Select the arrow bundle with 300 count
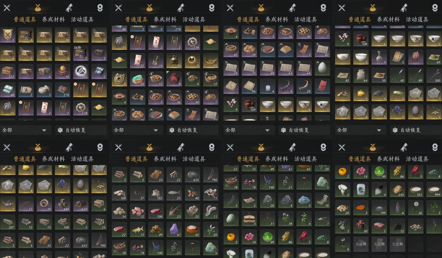The image size is (442, 258). coord(433,75)
